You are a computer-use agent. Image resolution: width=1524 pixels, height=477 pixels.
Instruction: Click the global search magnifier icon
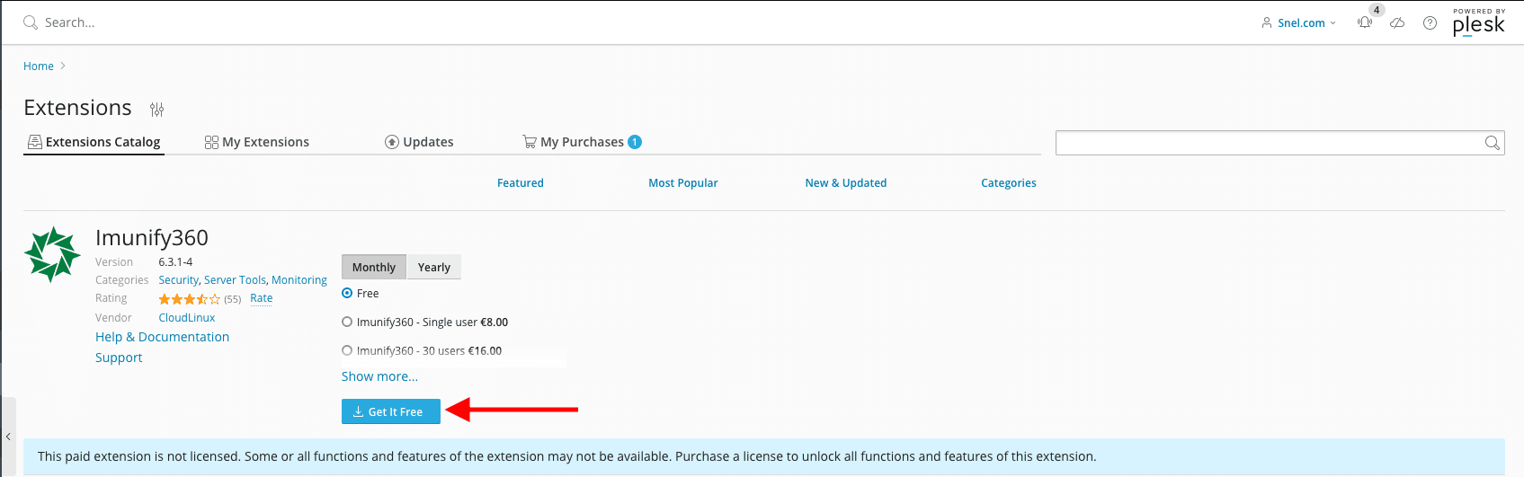point(31,22)
